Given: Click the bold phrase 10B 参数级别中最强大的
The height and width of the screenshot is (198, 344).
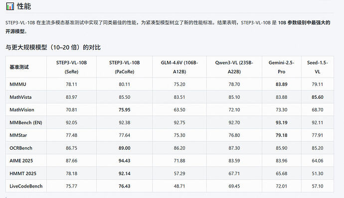Looking at the screenshot, I should [x=304, y=22].
